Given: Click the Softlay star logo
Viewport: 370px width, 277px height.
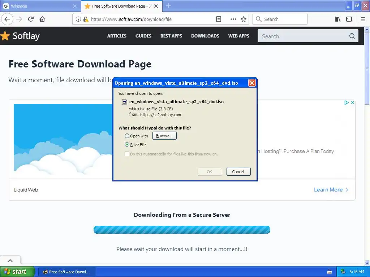Looking at the screenshot, I should (5, 36).
